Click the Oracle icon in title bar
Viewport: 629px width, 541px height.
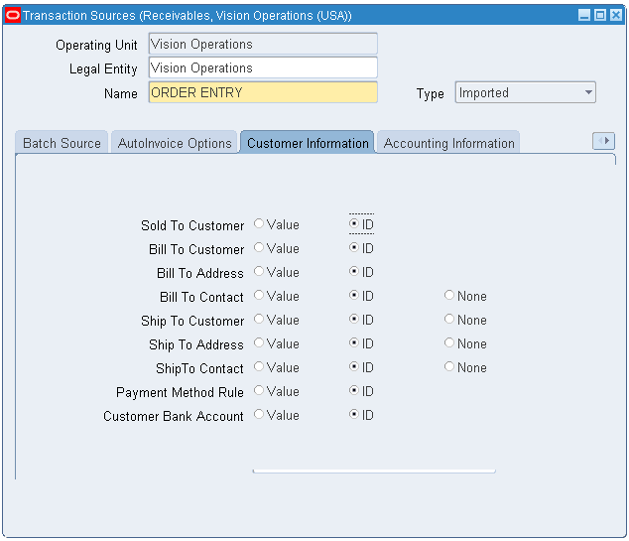click(x=13, y=15)
